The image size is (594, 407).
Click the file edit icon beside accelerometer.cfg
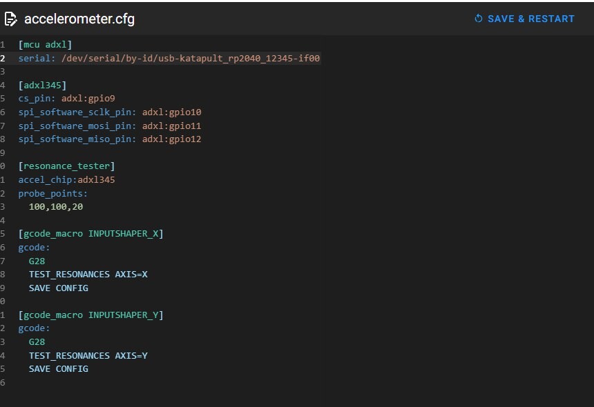tap(10, 19)
